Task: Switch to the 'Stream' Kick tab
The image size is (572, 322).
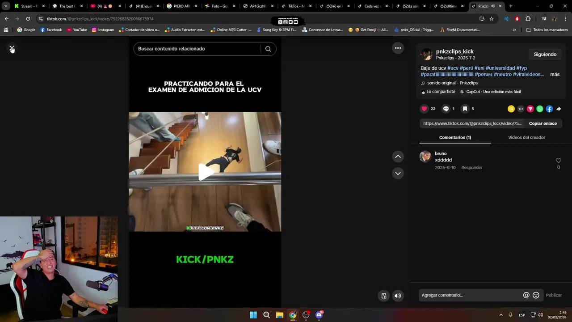Action: [x=29, y=6]
